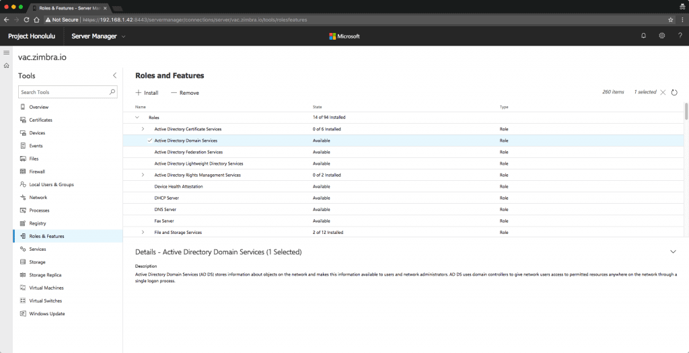This screenshot has width=689, height=353.
Task: Open the Overview tool icon
Action: (23, 107)
